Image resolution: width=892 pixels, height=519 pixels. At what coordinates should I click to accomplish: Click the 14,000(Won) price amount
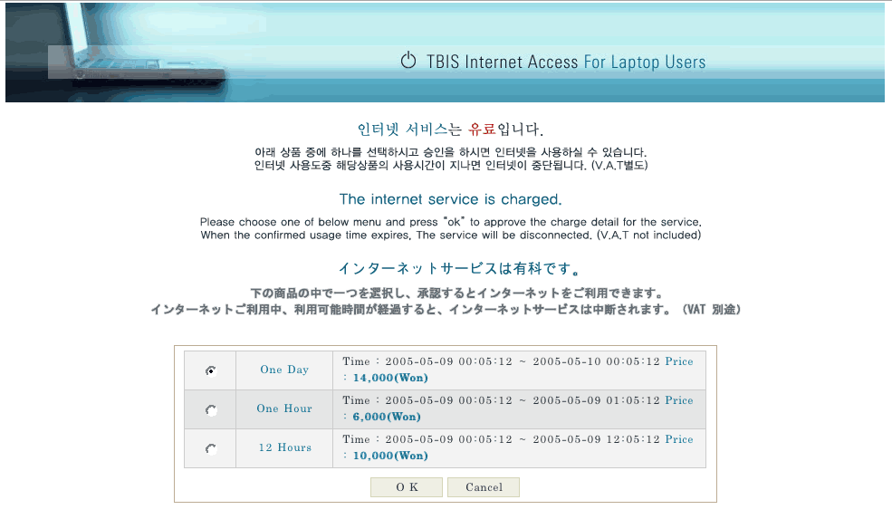[390, 378]
